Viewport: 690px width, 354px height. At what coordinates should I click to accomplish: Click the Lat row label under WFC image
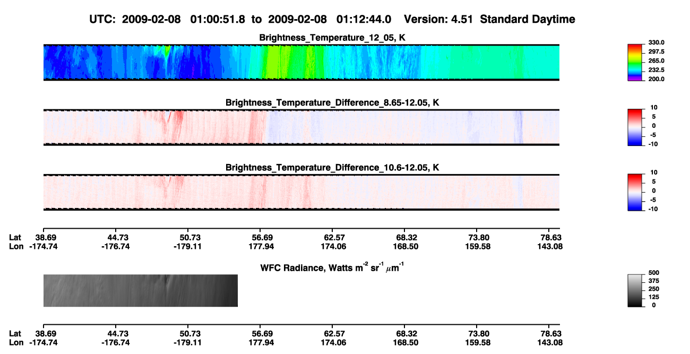tap(15, 334)
